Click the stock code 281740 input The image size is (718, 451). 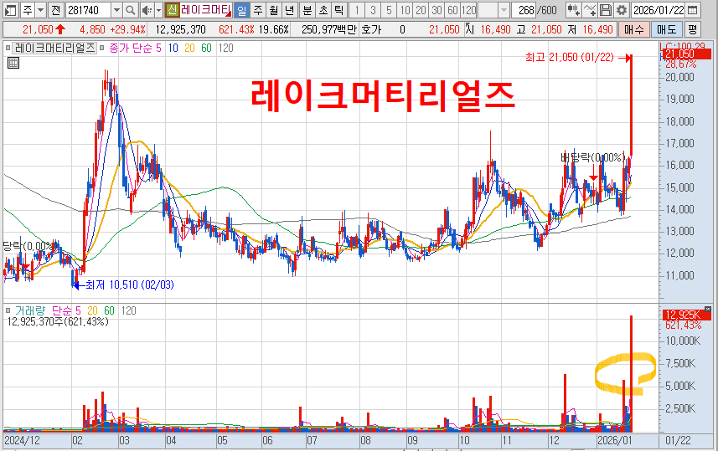(x=88, y=9)
